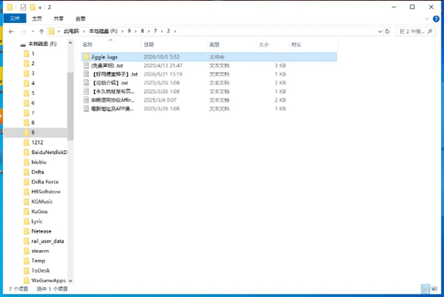The width and height of the screenshot is (444, 297).
Task: Select the 1212 folder in the tree
Action: tap(37, 142)
